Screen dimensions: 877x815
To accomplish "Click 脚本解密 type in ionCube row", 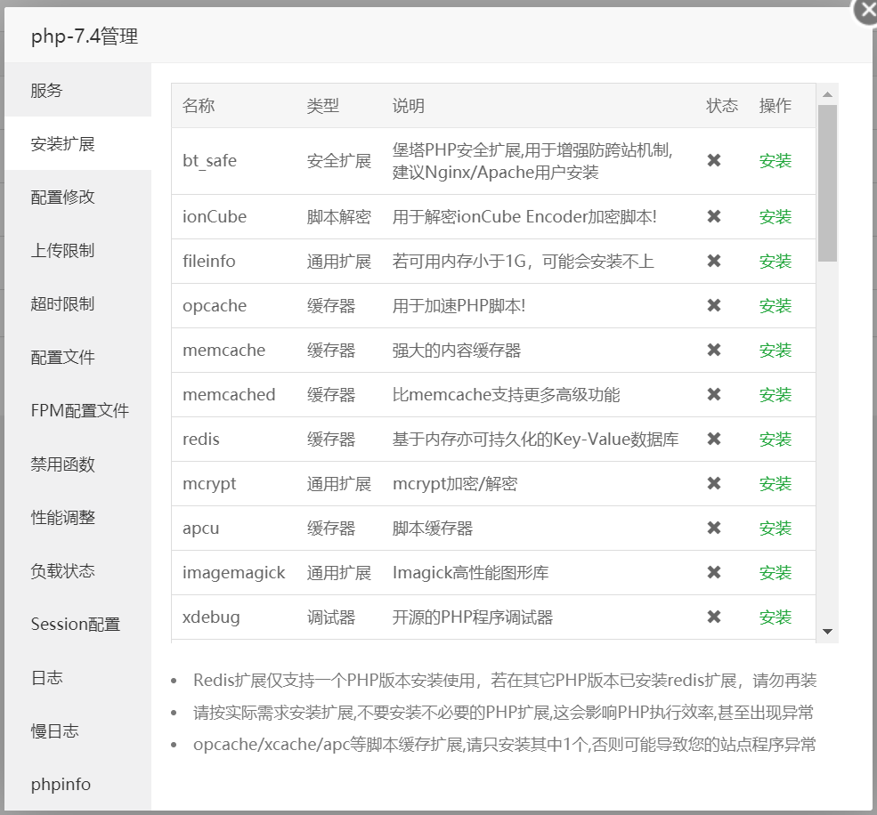I will click(x=339, y=217).
